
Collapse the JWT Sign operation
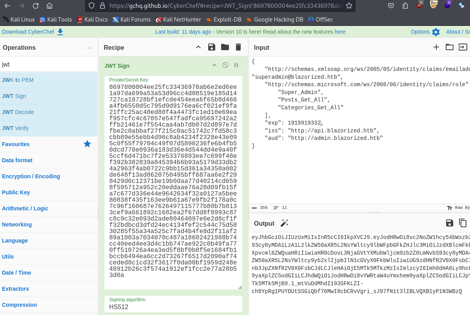tap(214, 65)
